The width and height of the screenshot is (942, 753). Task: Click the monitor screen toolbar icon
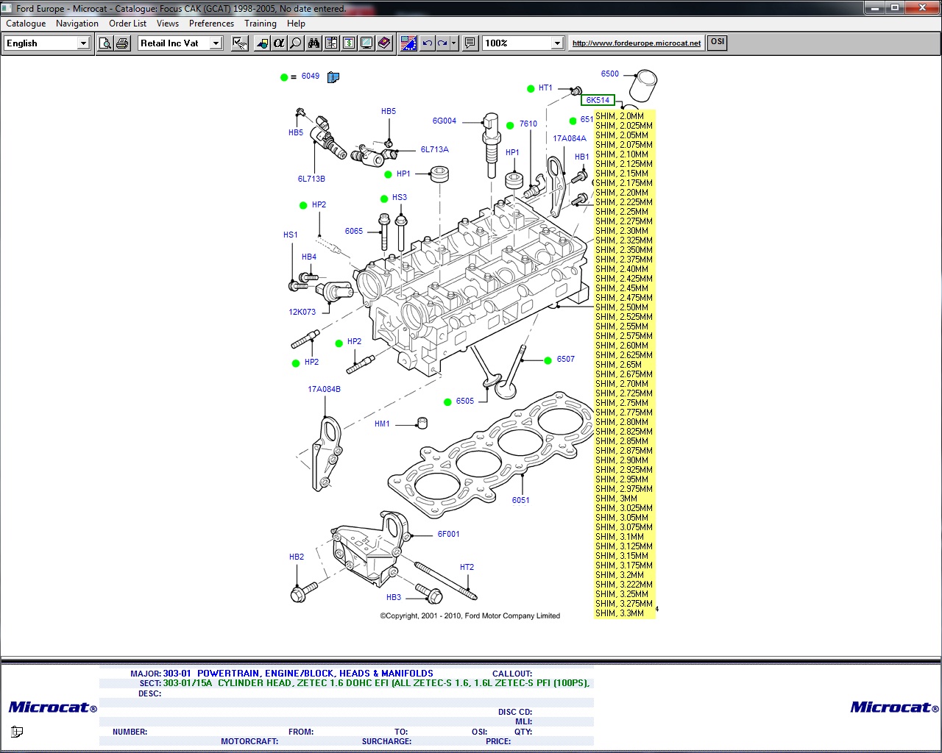pyautogui.click(x=366, y=43)
